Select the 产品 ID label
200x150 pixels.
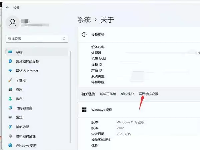coord(97,70)
